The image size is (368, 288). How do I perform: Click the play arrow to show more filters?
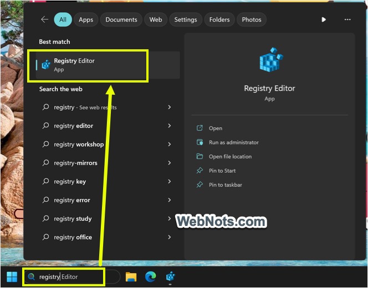click(324, 19)
